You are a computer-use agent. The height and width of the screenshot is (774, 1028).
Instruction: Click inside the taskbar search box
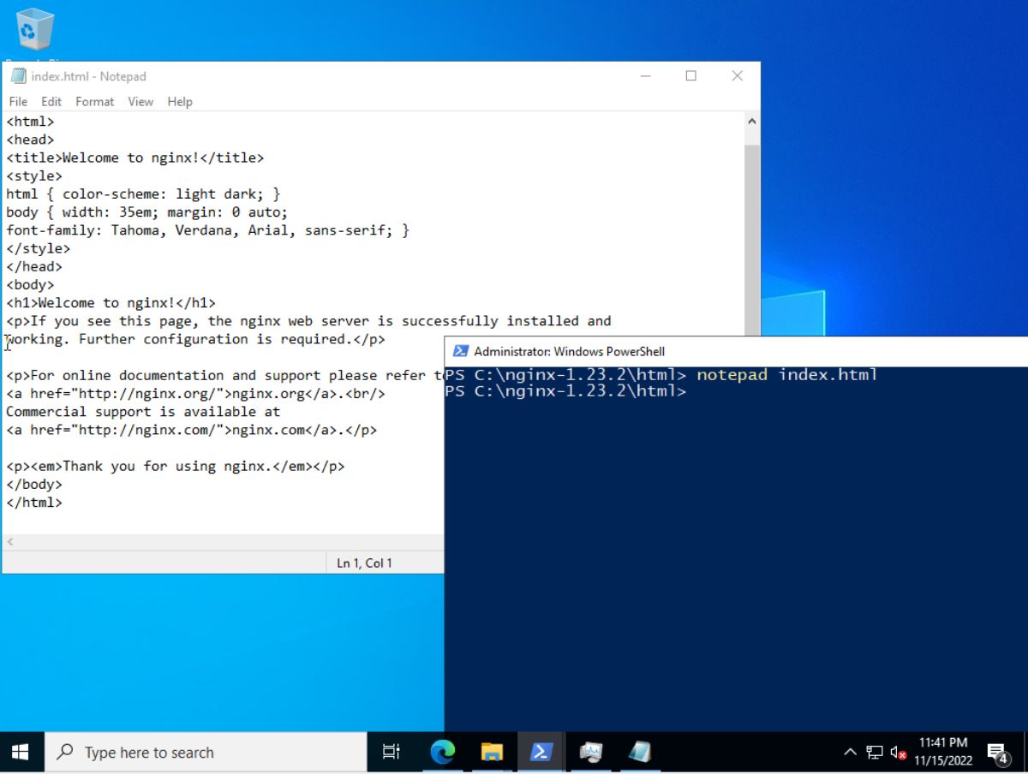(x=206, y=751)
